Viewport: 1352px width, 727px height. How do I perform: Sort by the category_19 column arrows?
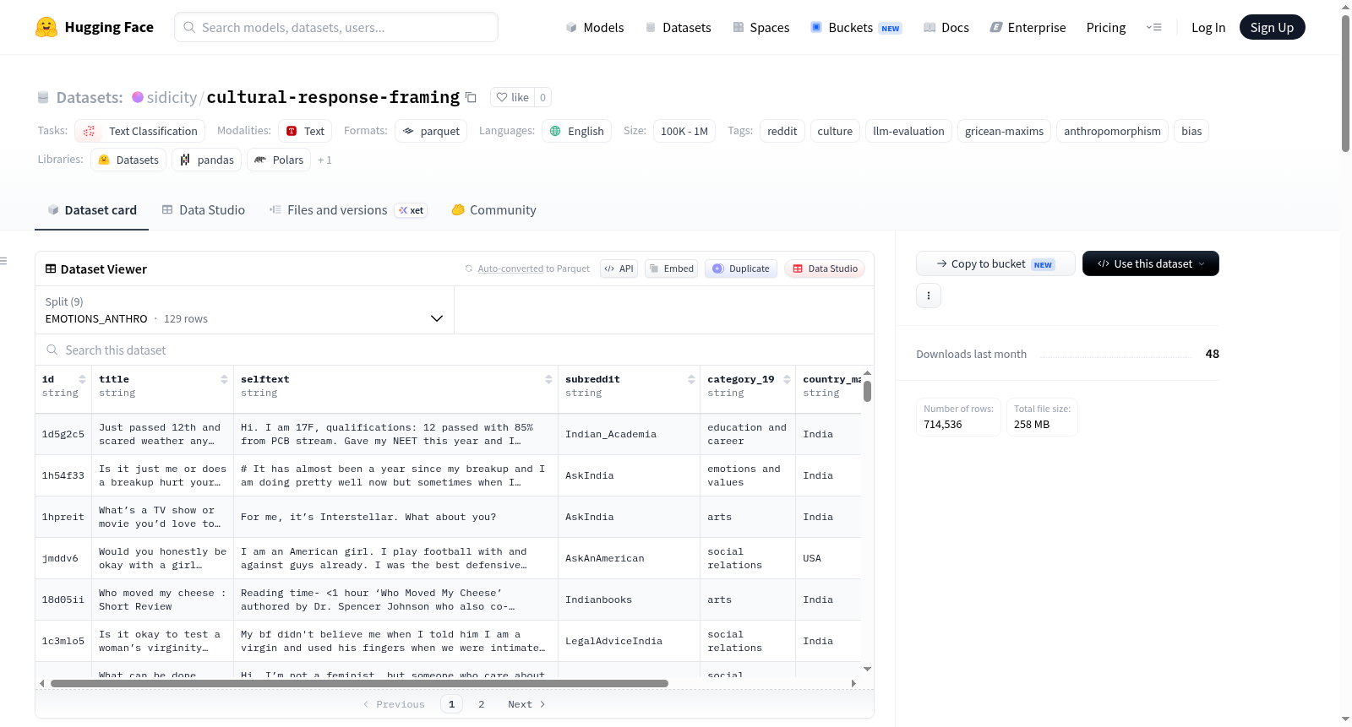tap(787, 379)
